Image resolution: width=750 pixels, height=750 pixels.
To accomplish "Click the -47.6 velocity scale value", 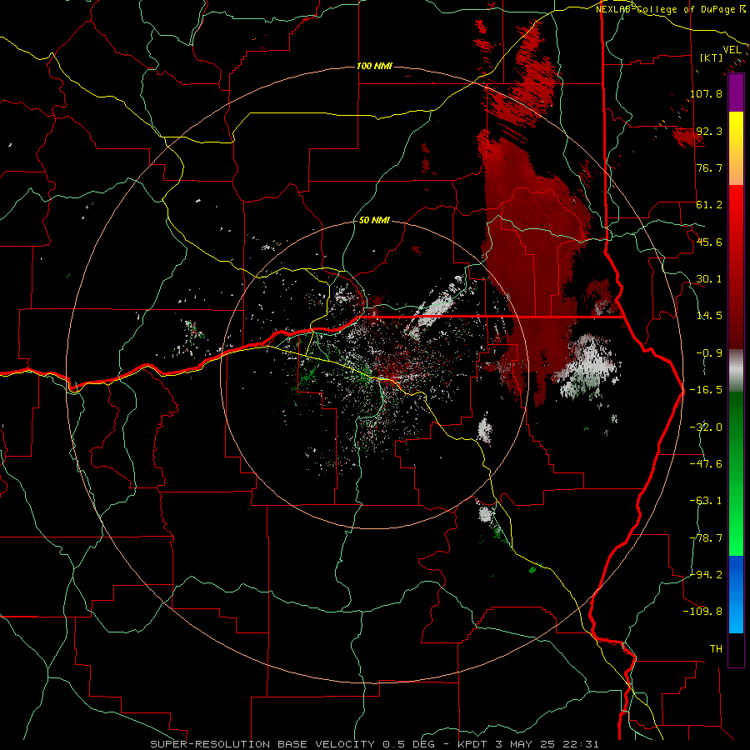I will click(x=707, y=464).
